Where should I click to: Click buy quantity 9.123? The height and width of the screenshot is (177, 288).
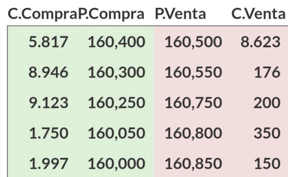[49, 103]
